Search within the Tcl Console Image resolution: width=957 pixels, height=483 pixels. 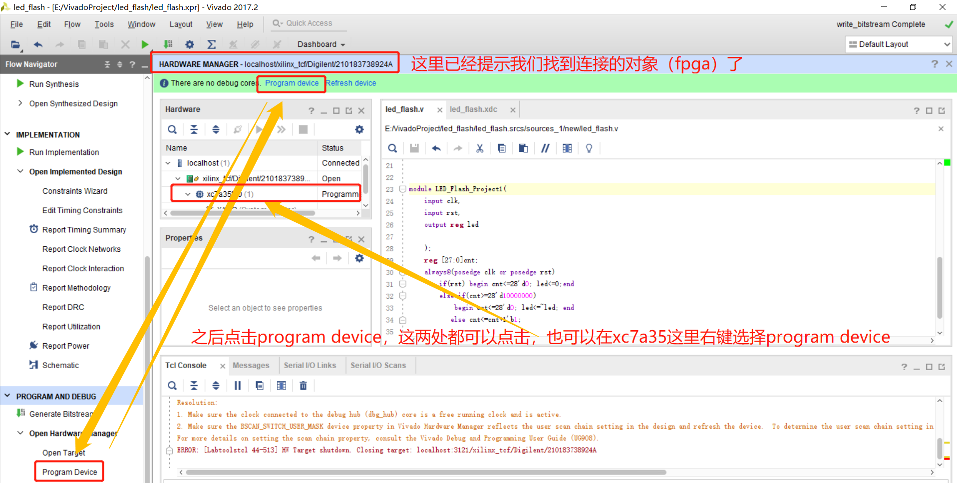coord(172,386)
